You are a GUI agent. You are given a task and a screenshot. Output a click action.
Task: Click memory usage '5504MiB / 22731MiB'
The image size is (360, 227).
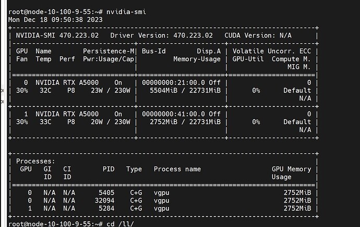185,91
